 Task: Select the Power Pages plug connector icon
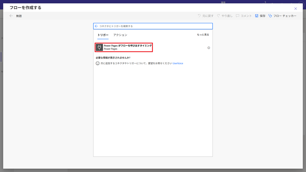[x=99, y=47]
